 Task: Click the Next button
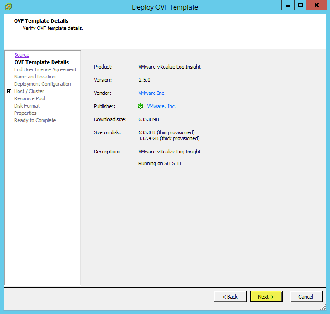pos(266,296)
